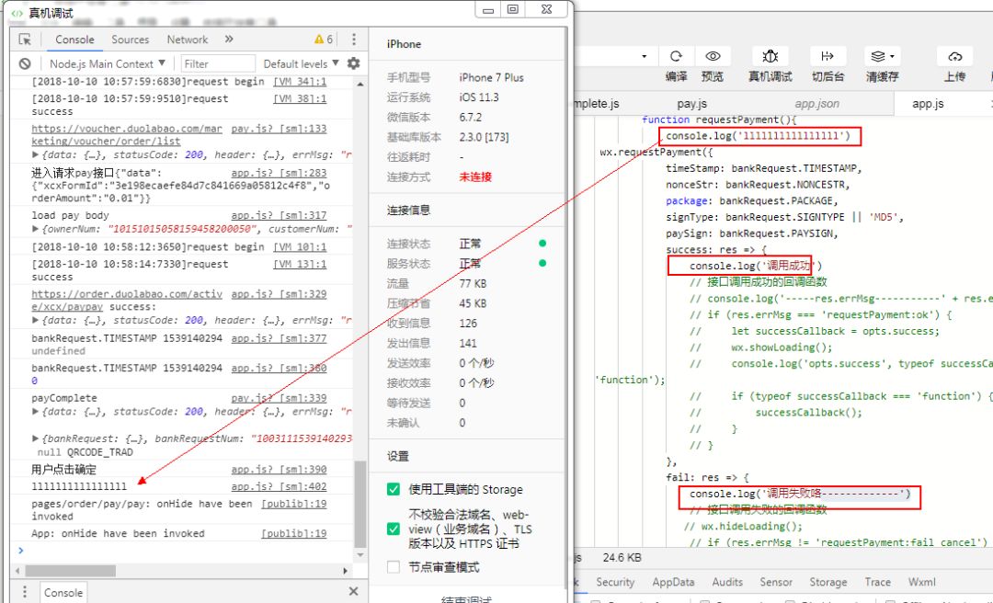Image resolution: width=993 pixels, height=603 pixels.
Task: Open source link pay.js? [sm]:133
Action: [279, 129]
